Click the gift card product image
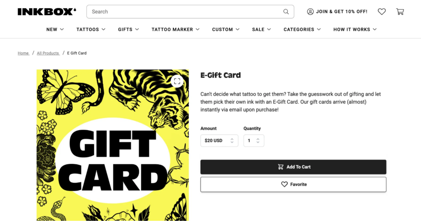The image size is (421, 221). coord(113,145)
